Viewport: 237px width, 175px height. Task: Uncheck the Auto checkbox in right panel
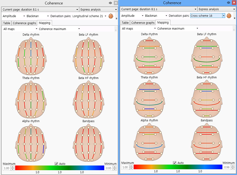coord(175,163)
